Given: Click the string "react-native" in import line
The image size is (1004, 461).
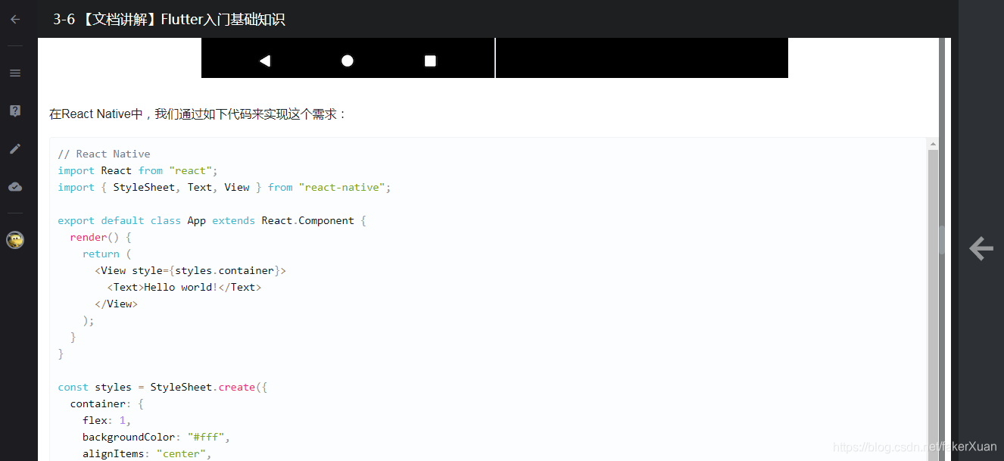Looking at the screenshot, I should [x=342, y=187].
